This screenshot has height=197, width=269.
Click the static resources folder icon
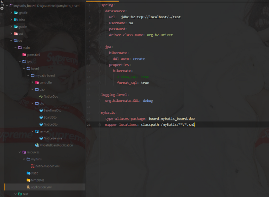pos(28,173)
